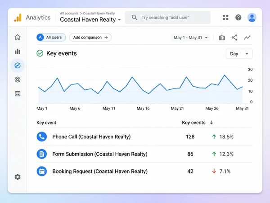Viewport: 270px width, 203px height.
Task: Click the edit comparisons chart icon
Action: tap(222, 37)
